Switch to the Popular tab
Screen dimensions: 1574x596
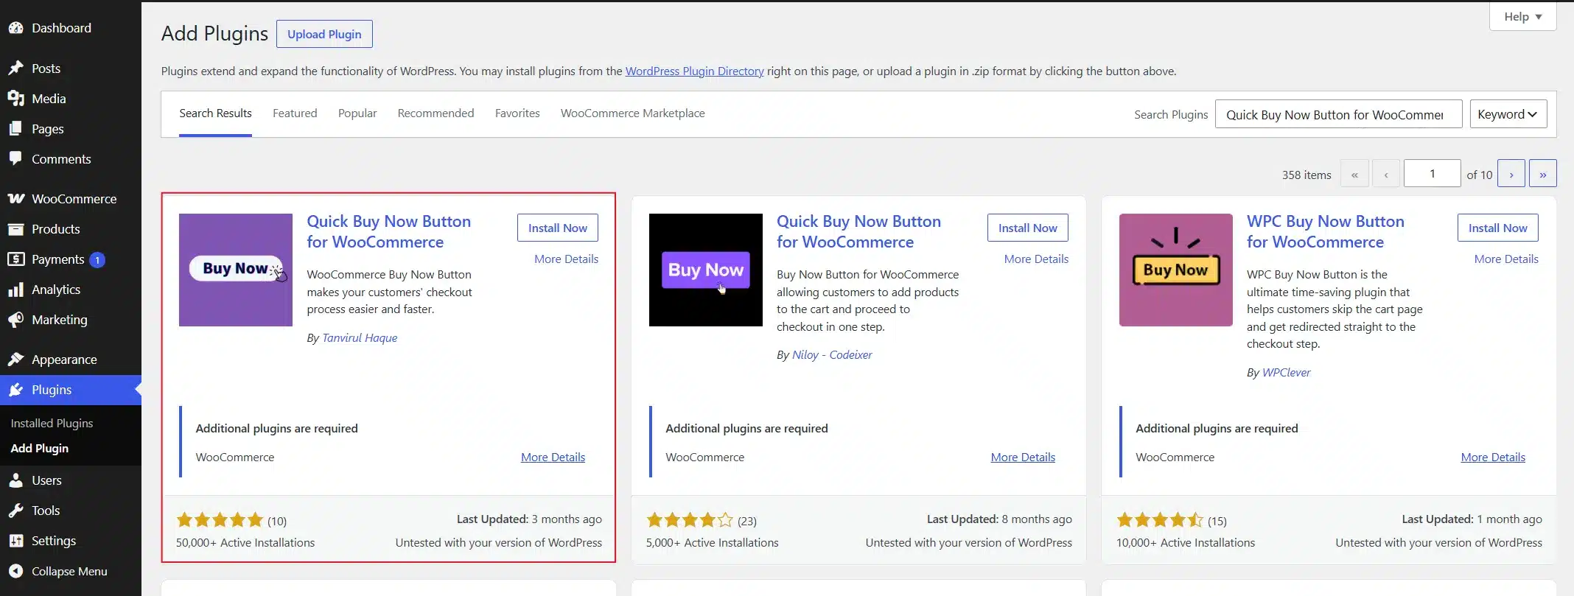357,113
